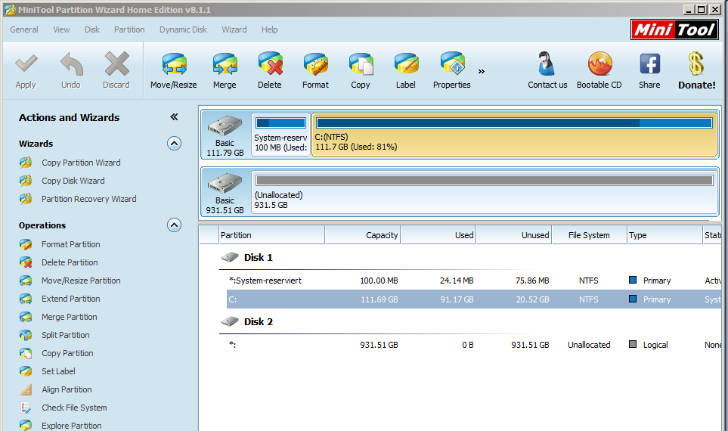Sort by Capacity column header
The image size is (728, 431).
[363, 235]
